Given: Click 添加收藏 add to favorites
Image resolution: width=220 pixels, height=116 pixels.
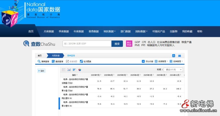Looking at the screenshot, I should (147, 62).
